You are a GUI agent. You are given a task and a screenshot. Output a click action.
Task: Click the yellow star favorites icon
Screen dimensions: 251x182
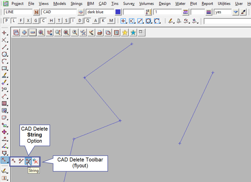coord(125,32)
